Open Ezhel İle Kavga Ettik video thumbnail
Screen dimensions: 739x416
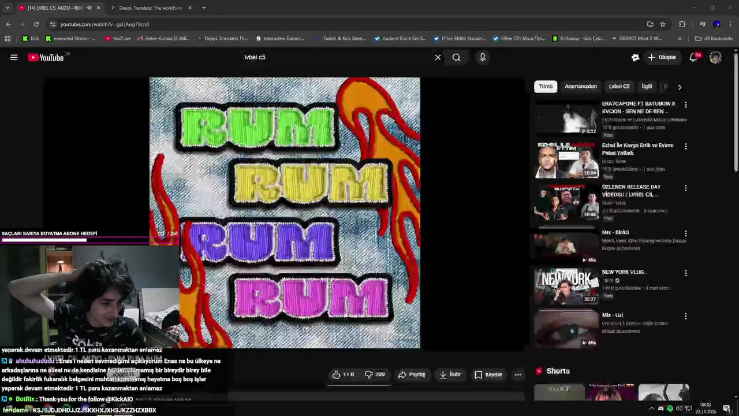coord(566,161)
